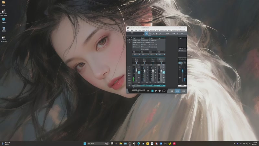259x146 pixels.
Task: Select the Range tool next to Arrow
Action: pos(150,34)
